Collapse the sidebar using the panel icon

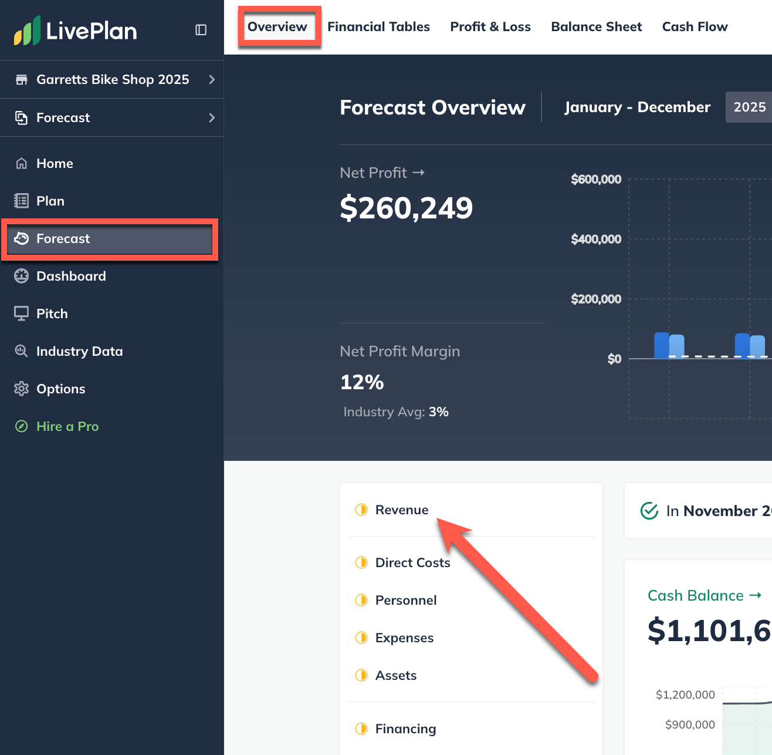click(201, 29)
